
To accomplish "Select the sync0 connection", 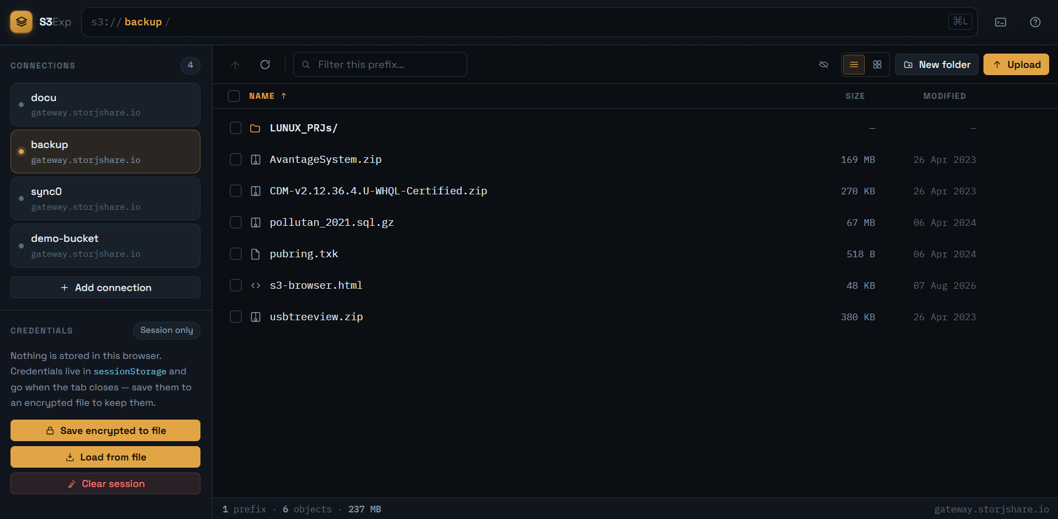I will [x=105, y=199].
